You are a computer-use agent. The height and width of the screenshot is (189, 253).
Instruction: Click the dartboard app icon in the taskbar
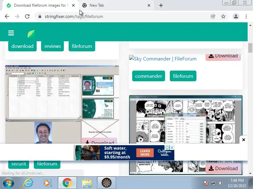(x=107, y=183)
